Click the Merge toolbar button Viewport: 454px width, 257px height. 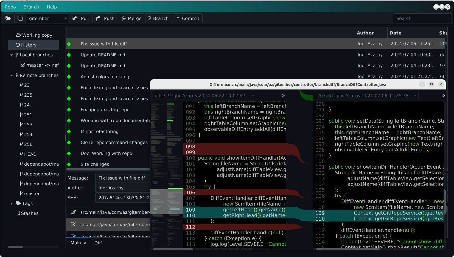(x=131, y=18)
